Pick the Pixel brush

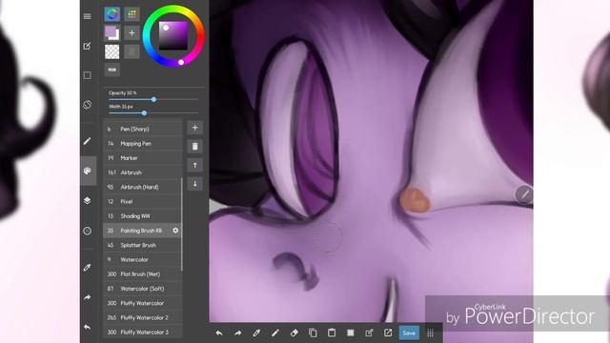(x=143, y=201)
